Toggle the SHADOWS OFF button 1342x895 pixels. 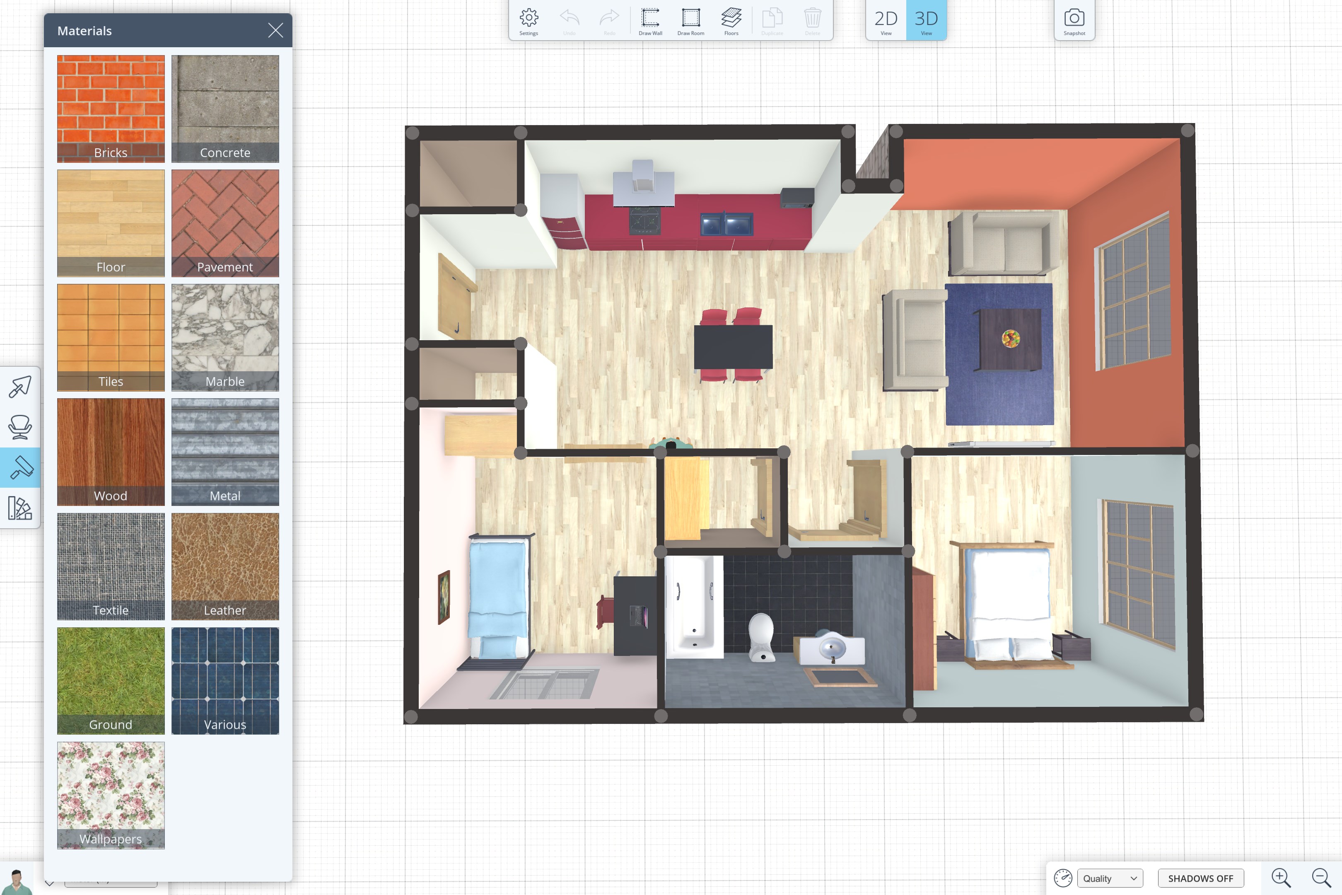(1200, 878)
